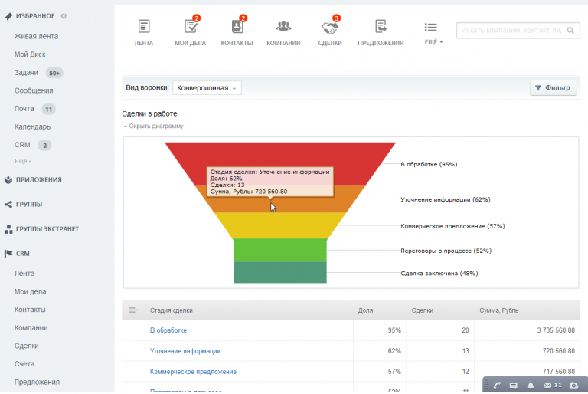The height and width of the screenshot is (394, 588).
Task: Click the phone call icon in bottom bar
Action: 497,385
